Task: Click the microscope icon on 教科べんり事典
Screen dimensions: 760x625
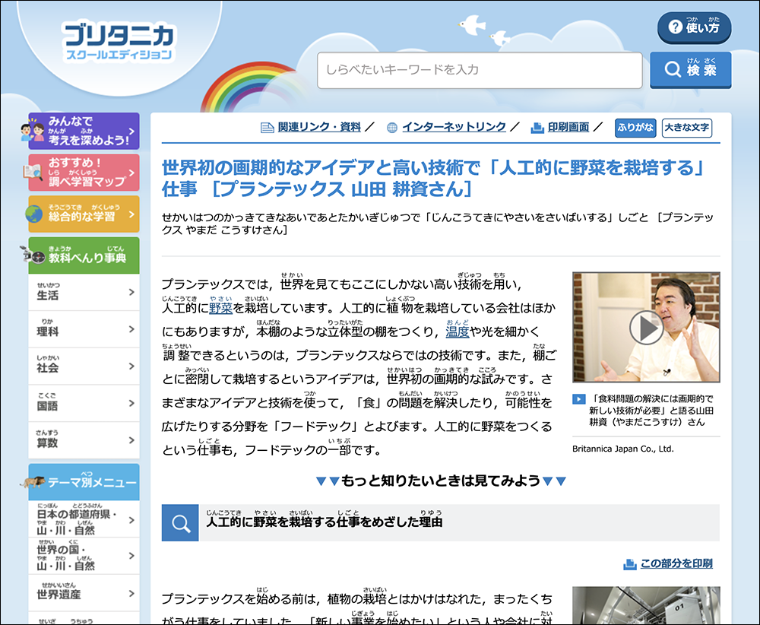Action: tap(33, 254)
